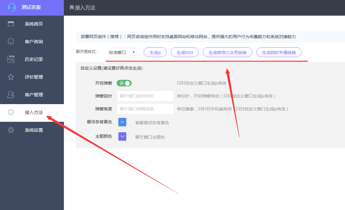345x210 pixels.
Task: Open 客户管理 menu item
Action: point(32,94)
